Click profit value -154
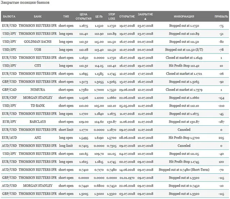The width and height of the screenshot is (230, 199). tap(221, 98)
